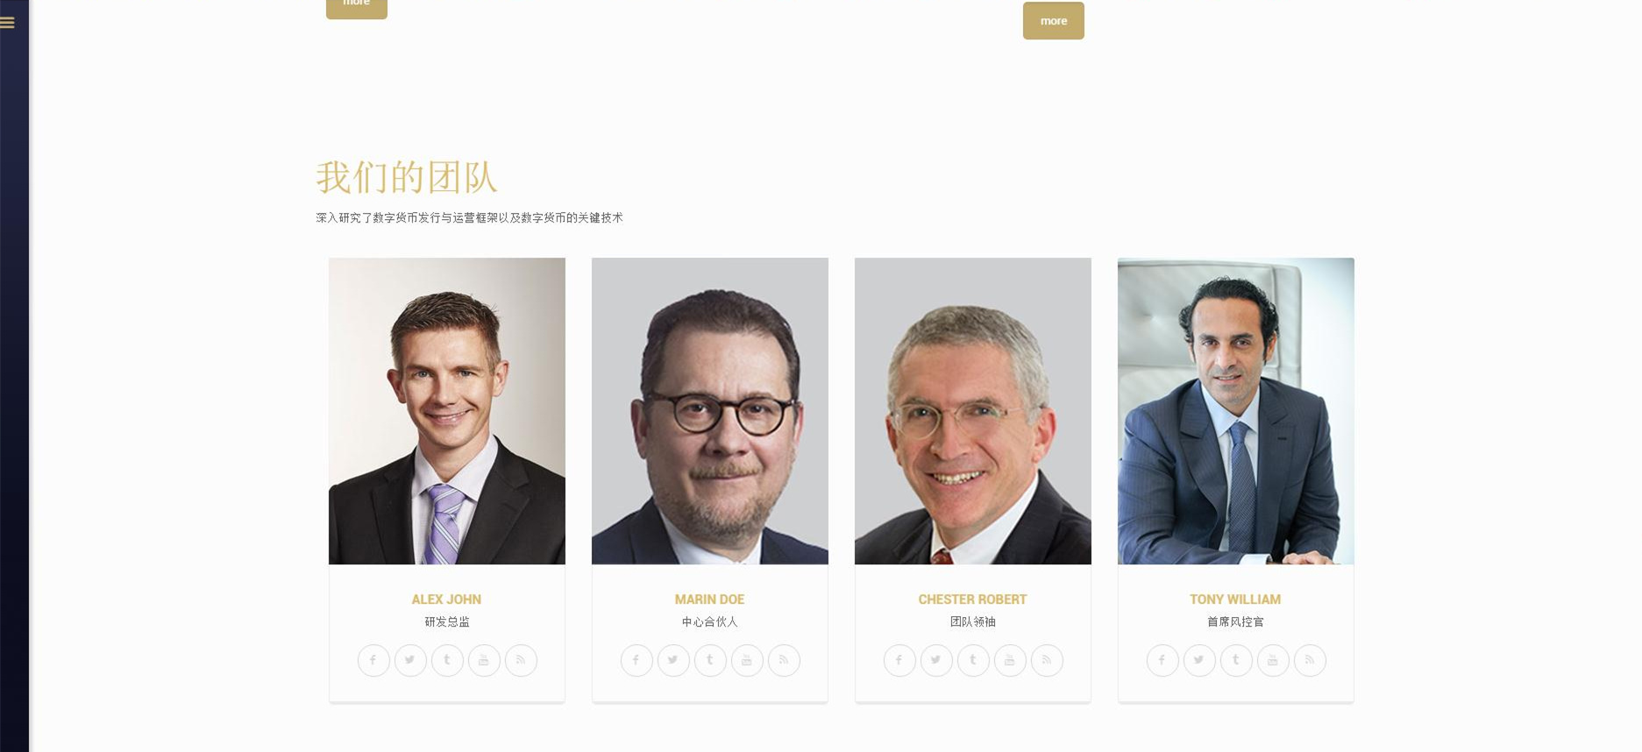This screenshot has height=752, width=1642.
Task: Open Alex John's Twitter icon
Action: point(410,660)
